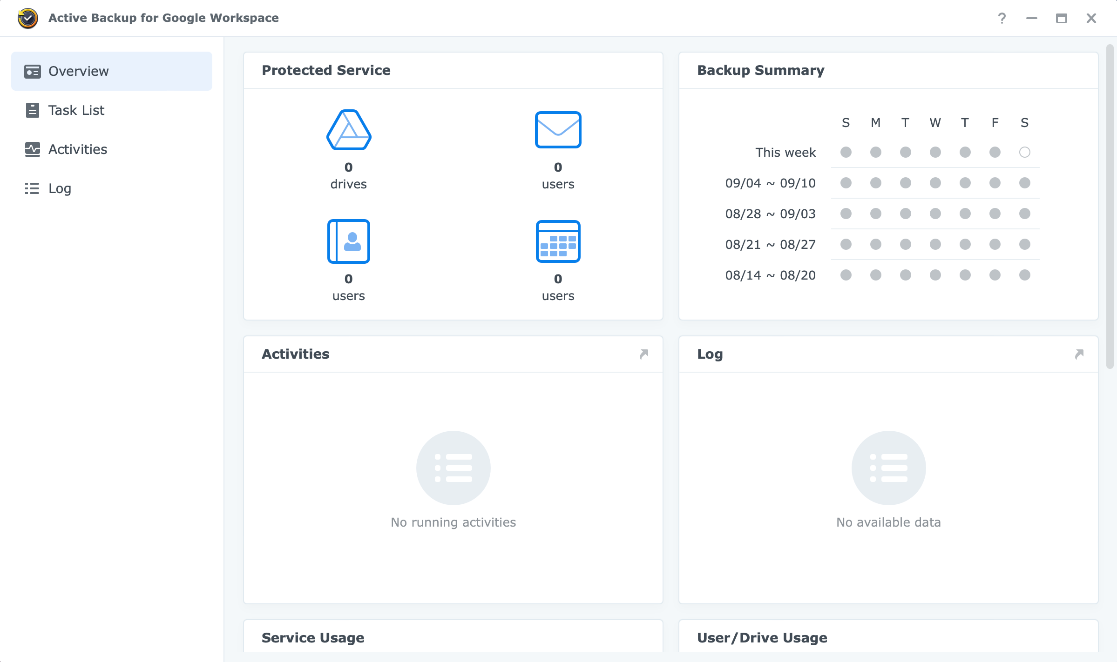This screenshot has height=662, width=1117.
Task: Click the empty-state icon in Activities panel
Action: 453,468
